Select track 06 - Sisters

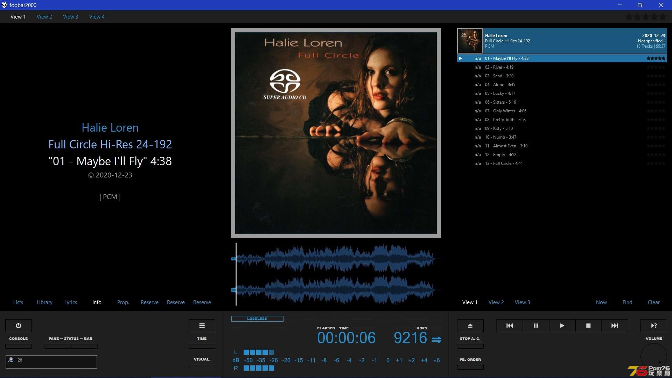[x=562, y=102]
